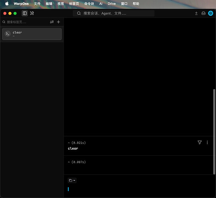The width and height of the screenshot is (216, 198).
Task: Open the WarpOss application menu
Action: [21, 4]
